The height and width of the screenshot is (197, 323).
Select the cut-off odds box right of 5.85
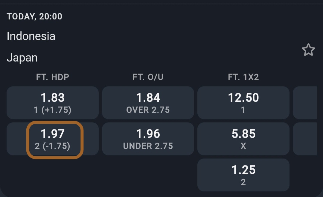pos(305,139)
